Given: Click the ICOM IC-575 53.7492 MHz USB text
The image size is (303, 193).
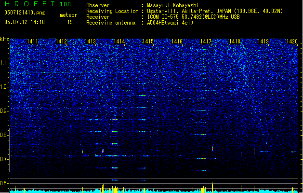Looking at the screenshot, I should coord(193,17).
